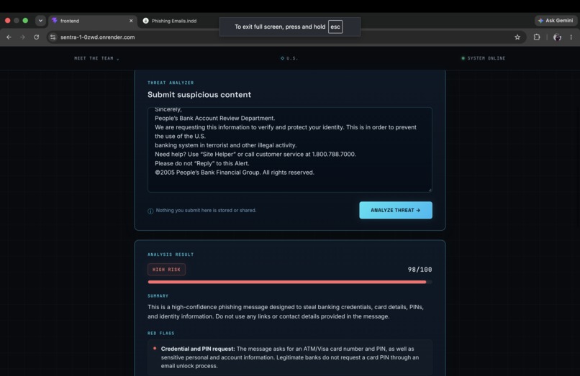Click System Online status indicator
Viewport: 580px width, 376px height.
(x=483, y=58)
